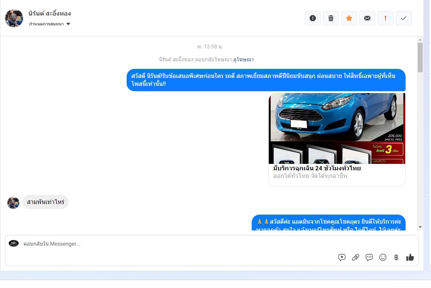Open the blue Ford car ad image
Screen dimensions: 431x288
pos(337,128)
